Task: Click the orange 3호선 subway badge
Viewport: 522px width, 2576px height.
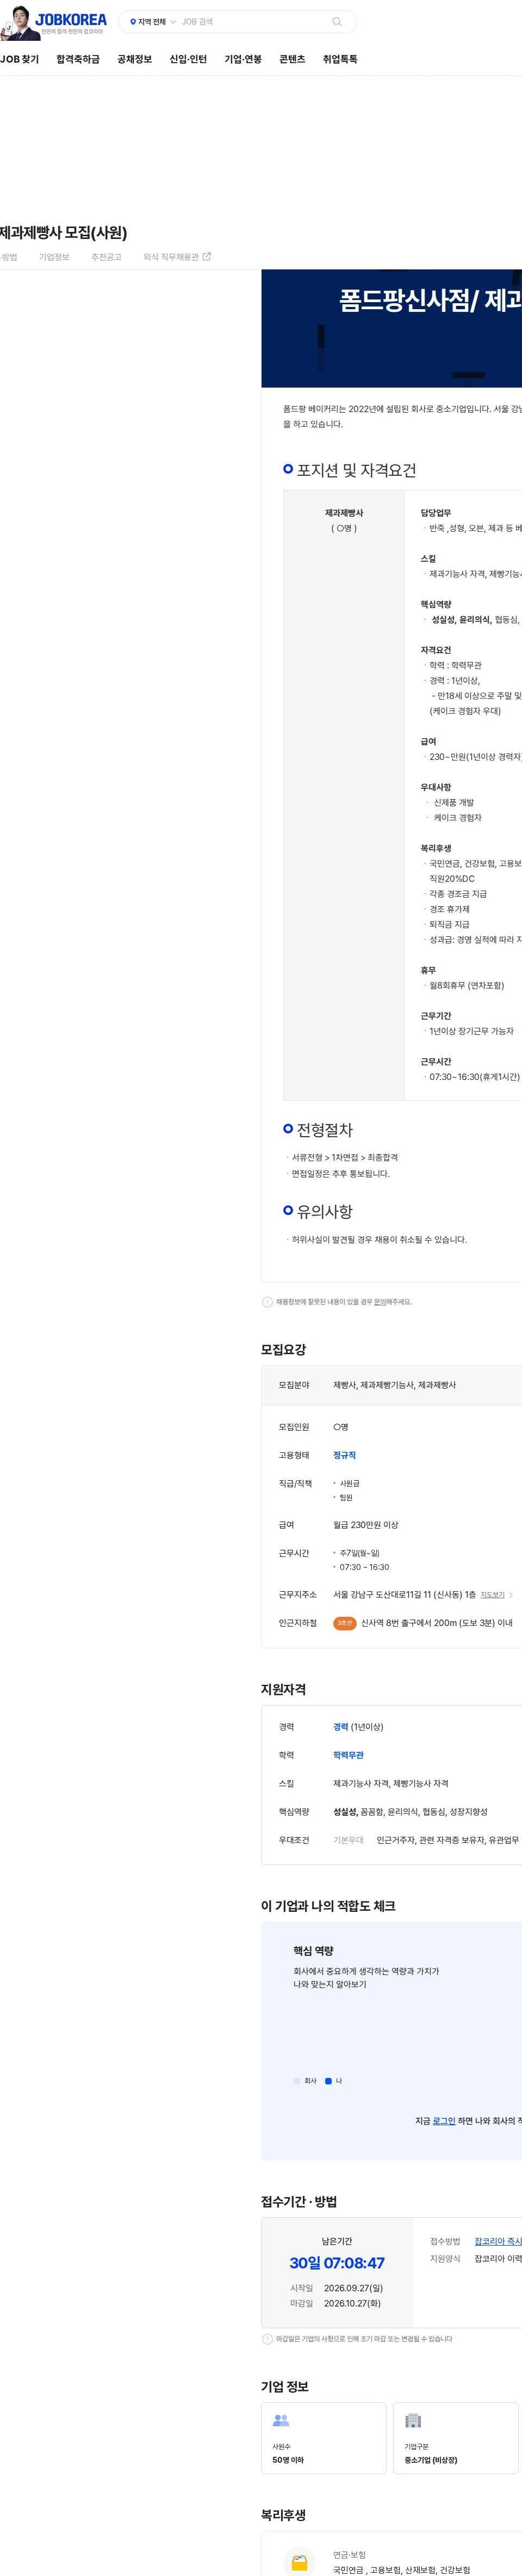Action: click(x=344, y=1623)
